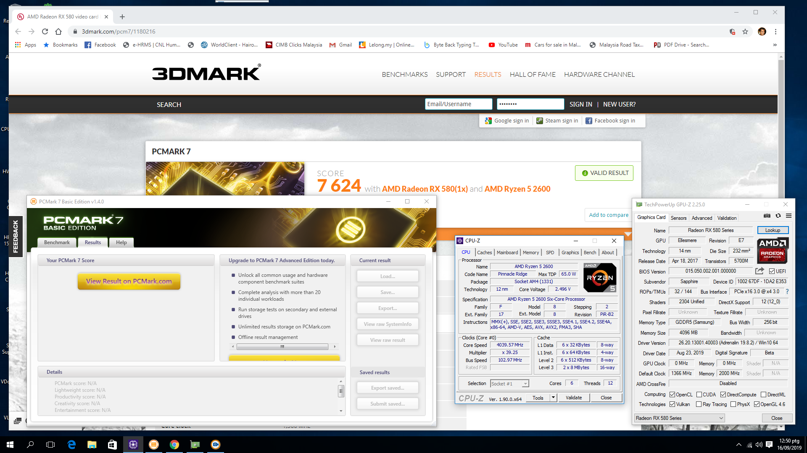Open the CPU-Z Tools dropdown arrow
807x453 pixels.
pos(553,398)
